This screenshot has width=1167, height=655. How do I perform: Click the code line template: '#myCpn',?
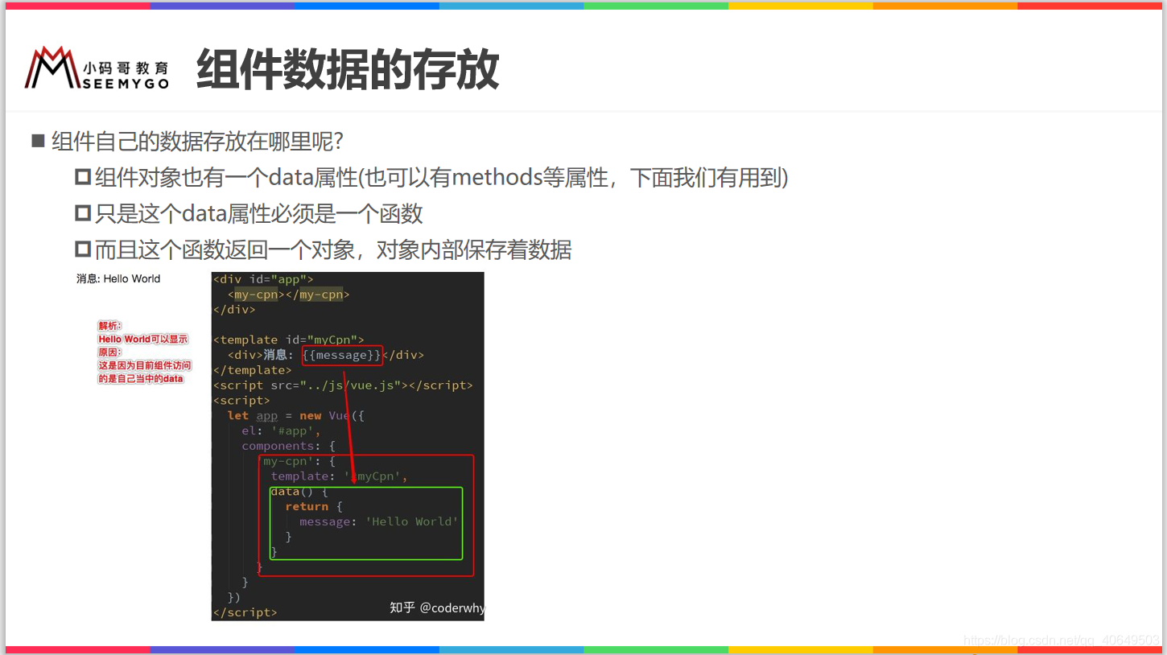tap(339, 476)
